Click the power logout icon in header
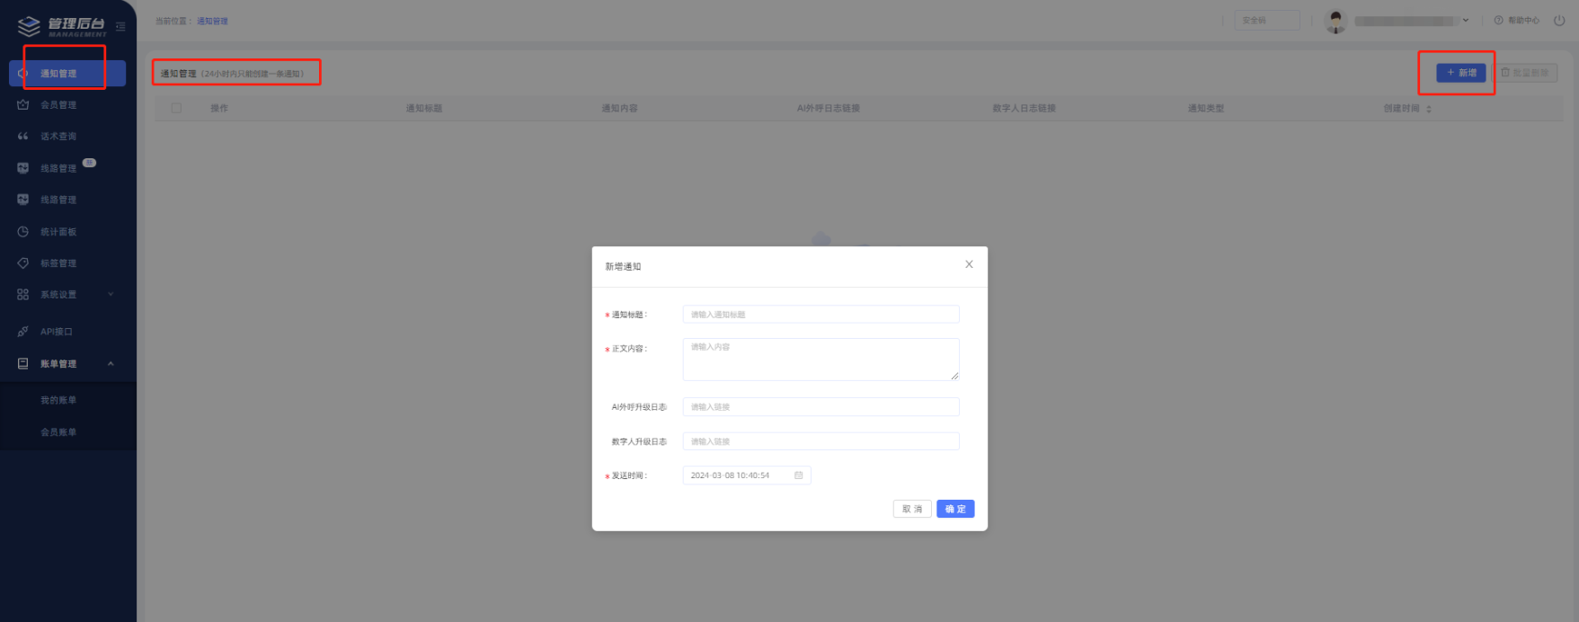The width and height of the screenshot is (1579, 622). pos(1559,21)
